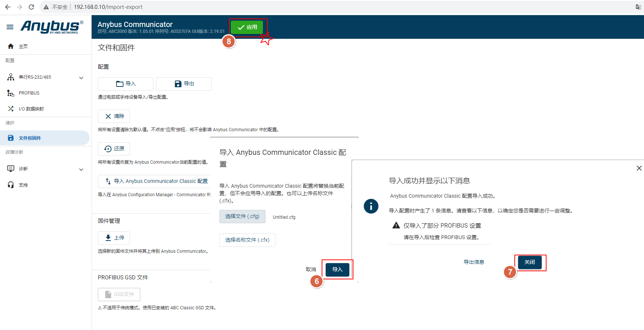
Task: Click the 配置 section heading in main panel
Action: pyautogui.click(x=103, y=67)
